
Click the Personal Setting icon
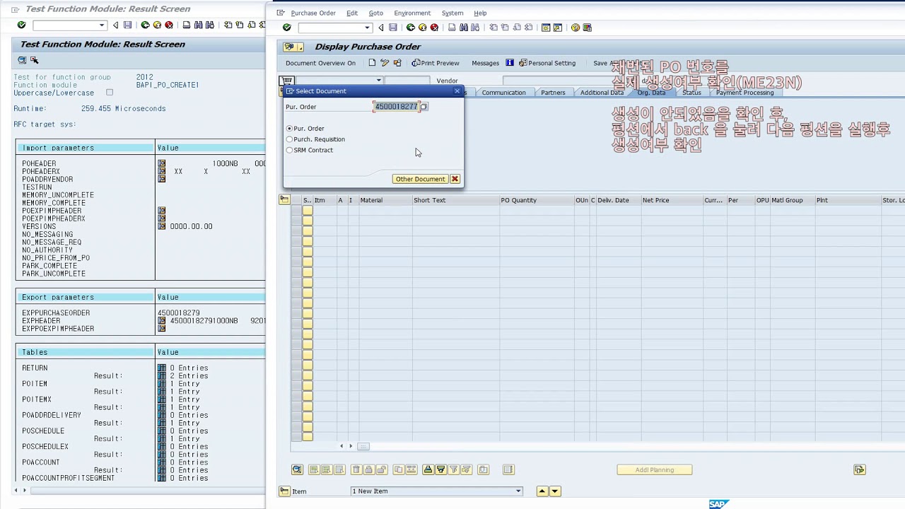[522, 63]
